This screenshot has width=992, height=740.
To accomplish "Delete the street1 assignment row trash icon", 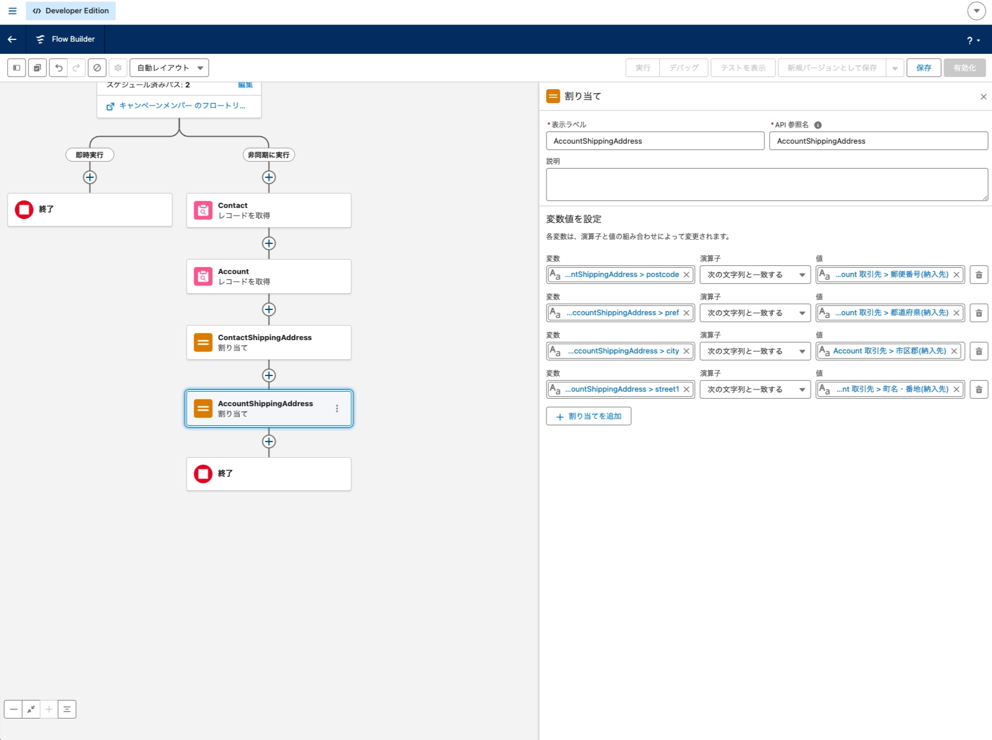I will [979, 389].
